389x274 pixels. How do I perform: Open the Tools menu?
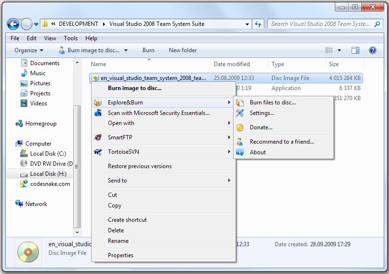pos(71,38)
